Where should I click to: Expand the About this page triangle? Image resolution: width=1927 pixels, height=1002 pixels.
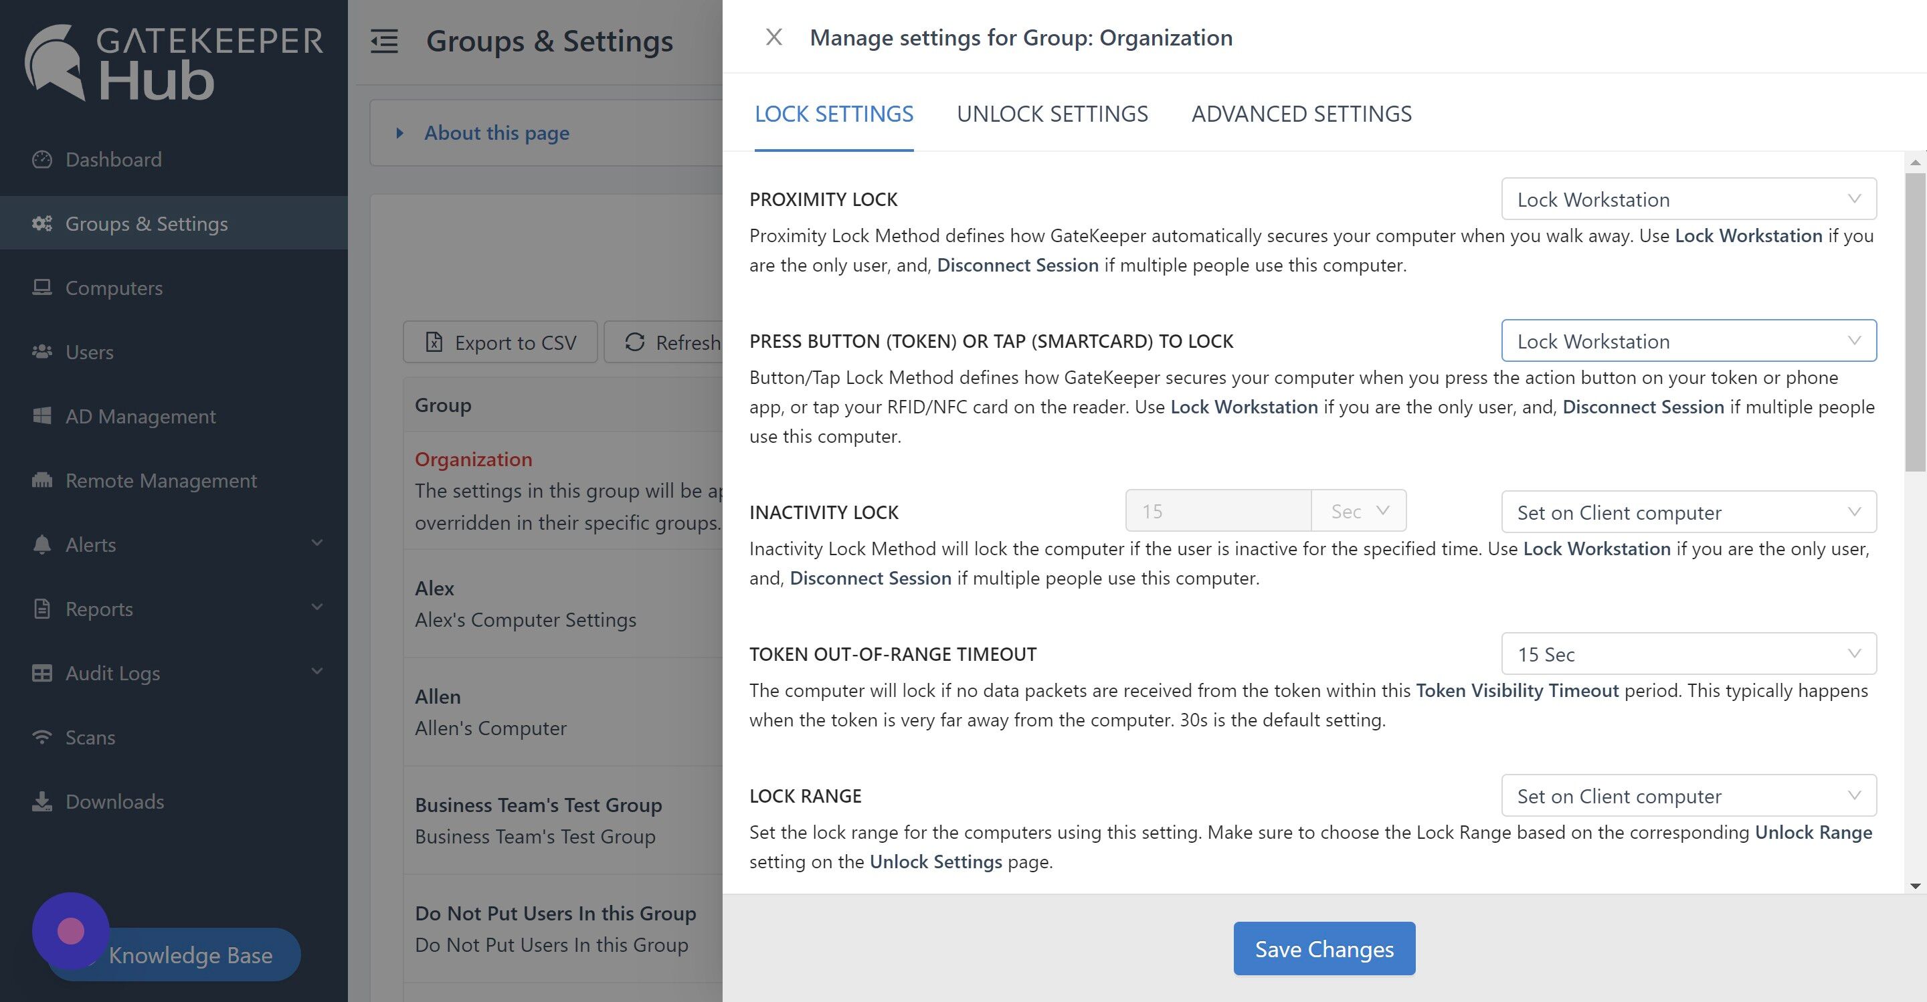(399, 133)
